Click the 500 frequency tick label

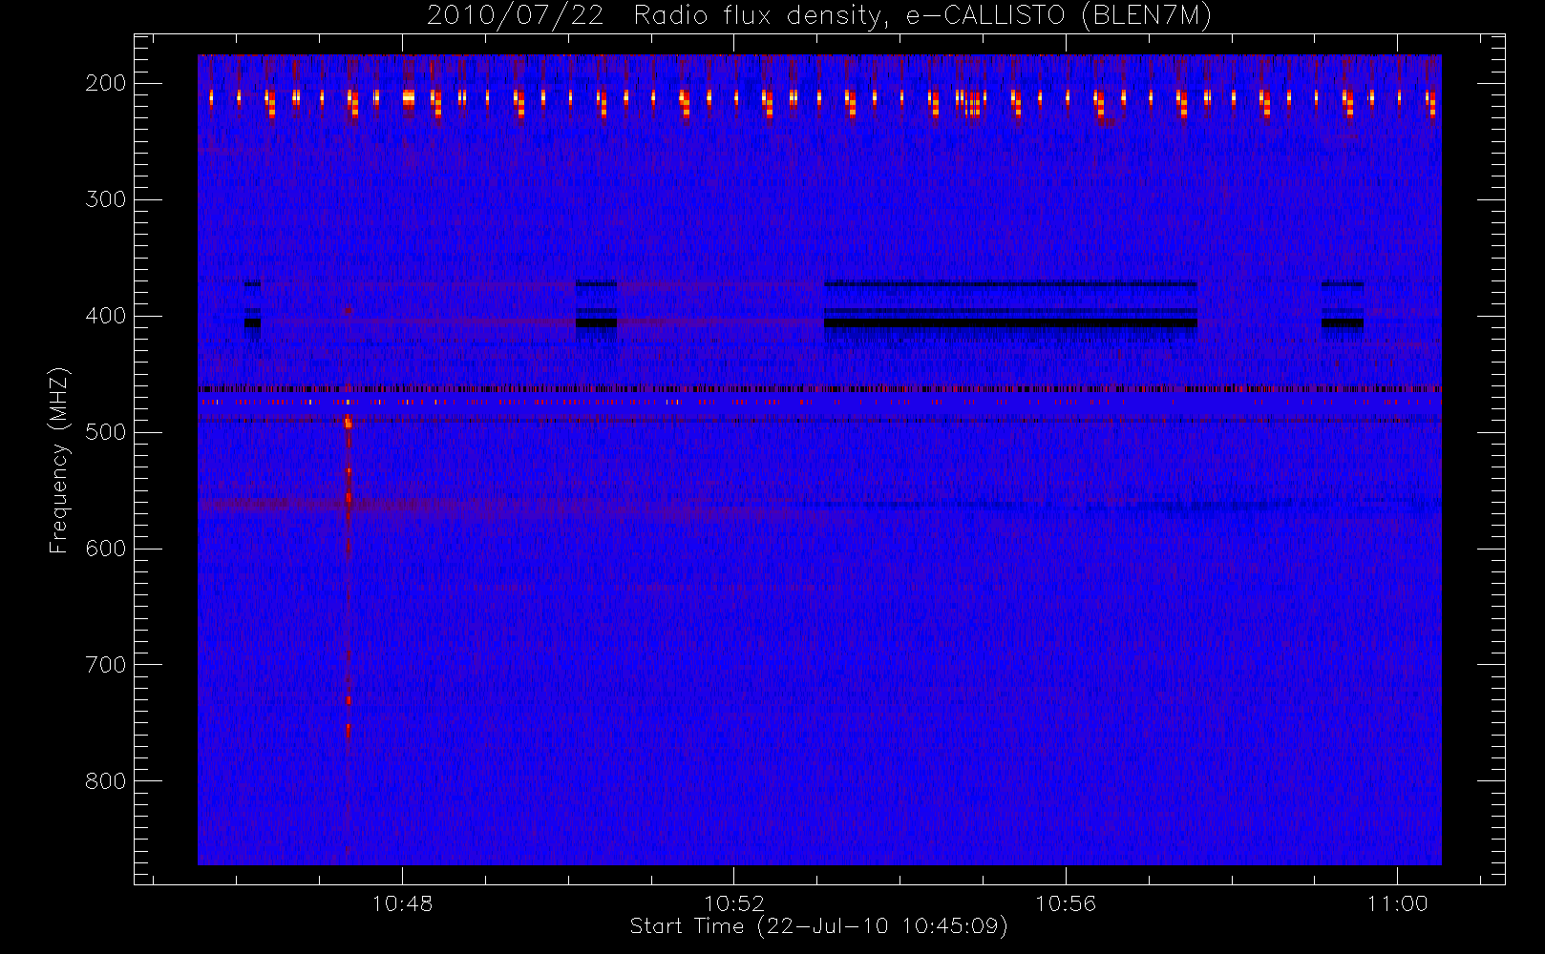tap(106, 432)
